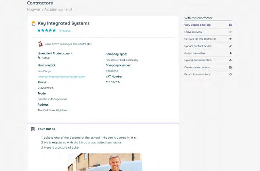
Task: Click the Private Limited Company text
Action: click(122, 60)
